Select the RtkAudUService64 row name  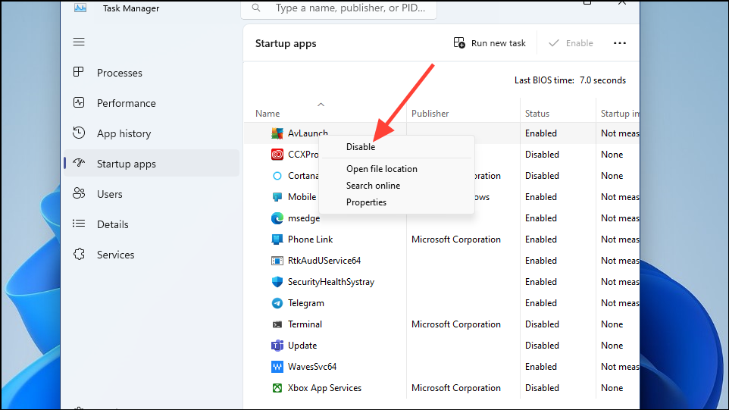point(324,261)
